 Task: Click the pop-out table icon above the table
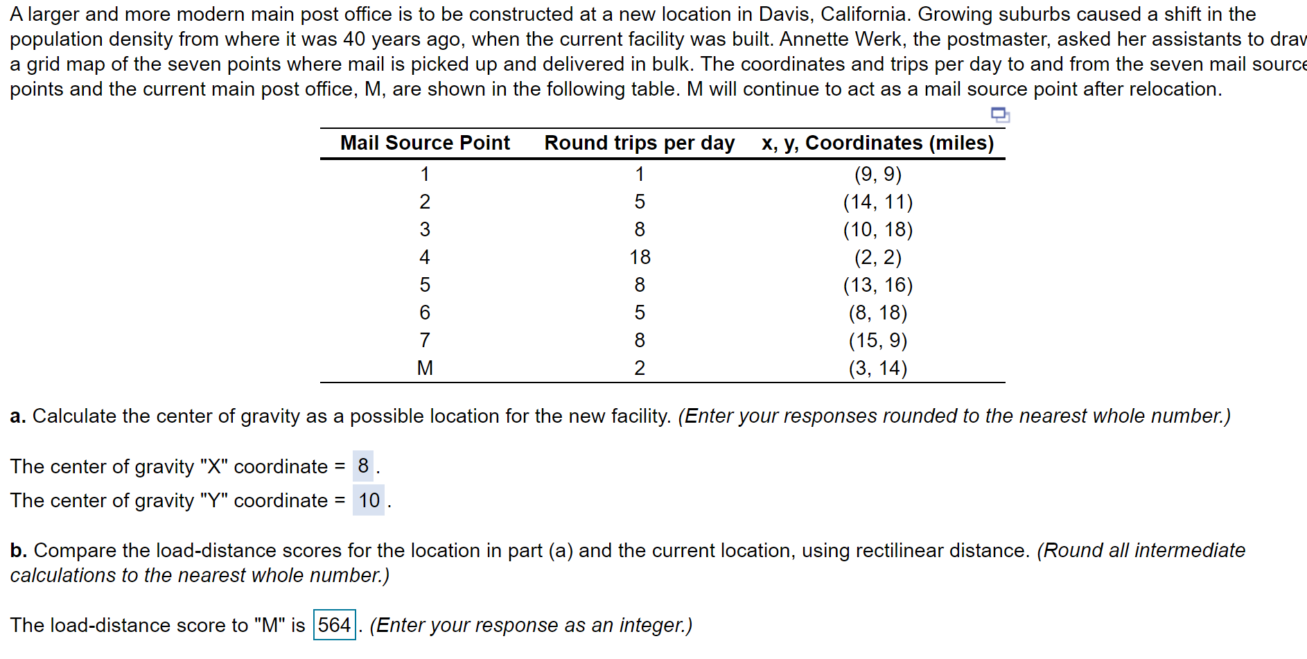(x=1001, y=114)
